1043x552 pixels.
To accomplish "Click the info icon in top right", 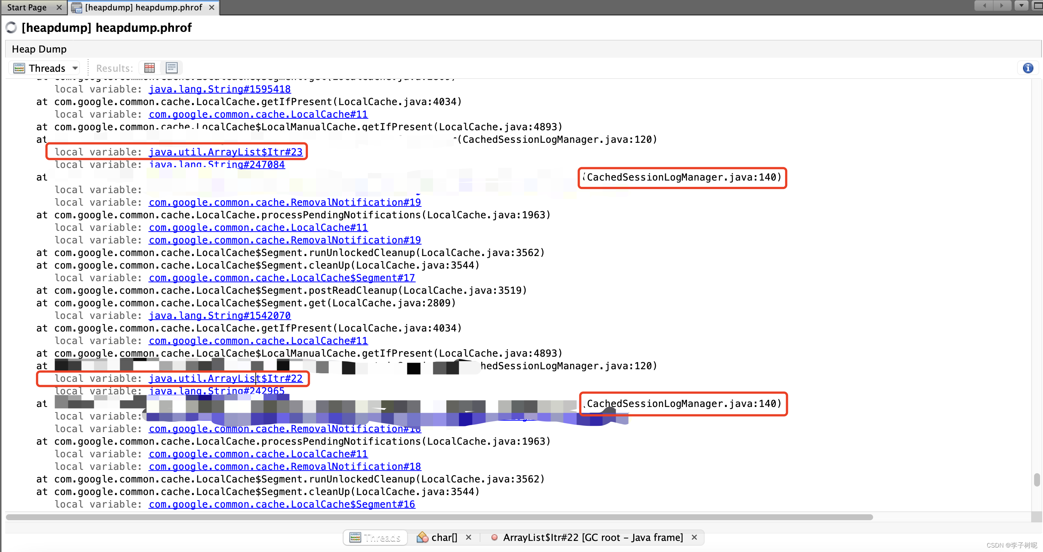I will [x=1028, y=68].
